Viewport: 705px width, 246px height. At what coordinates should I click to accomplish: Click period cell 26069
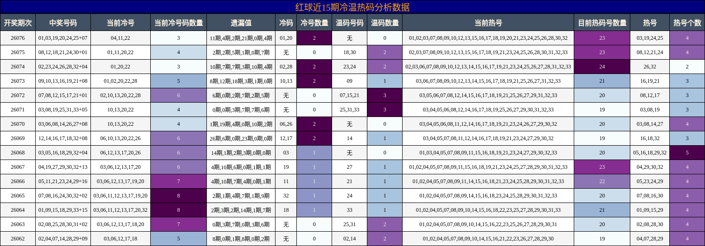click(x=18, y=138)
